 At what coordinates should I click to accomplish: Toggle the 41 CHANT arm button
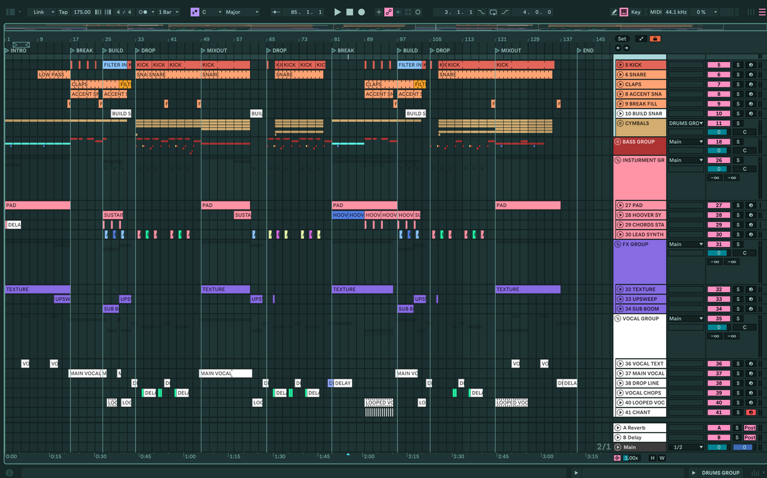[x=751, y=413]
